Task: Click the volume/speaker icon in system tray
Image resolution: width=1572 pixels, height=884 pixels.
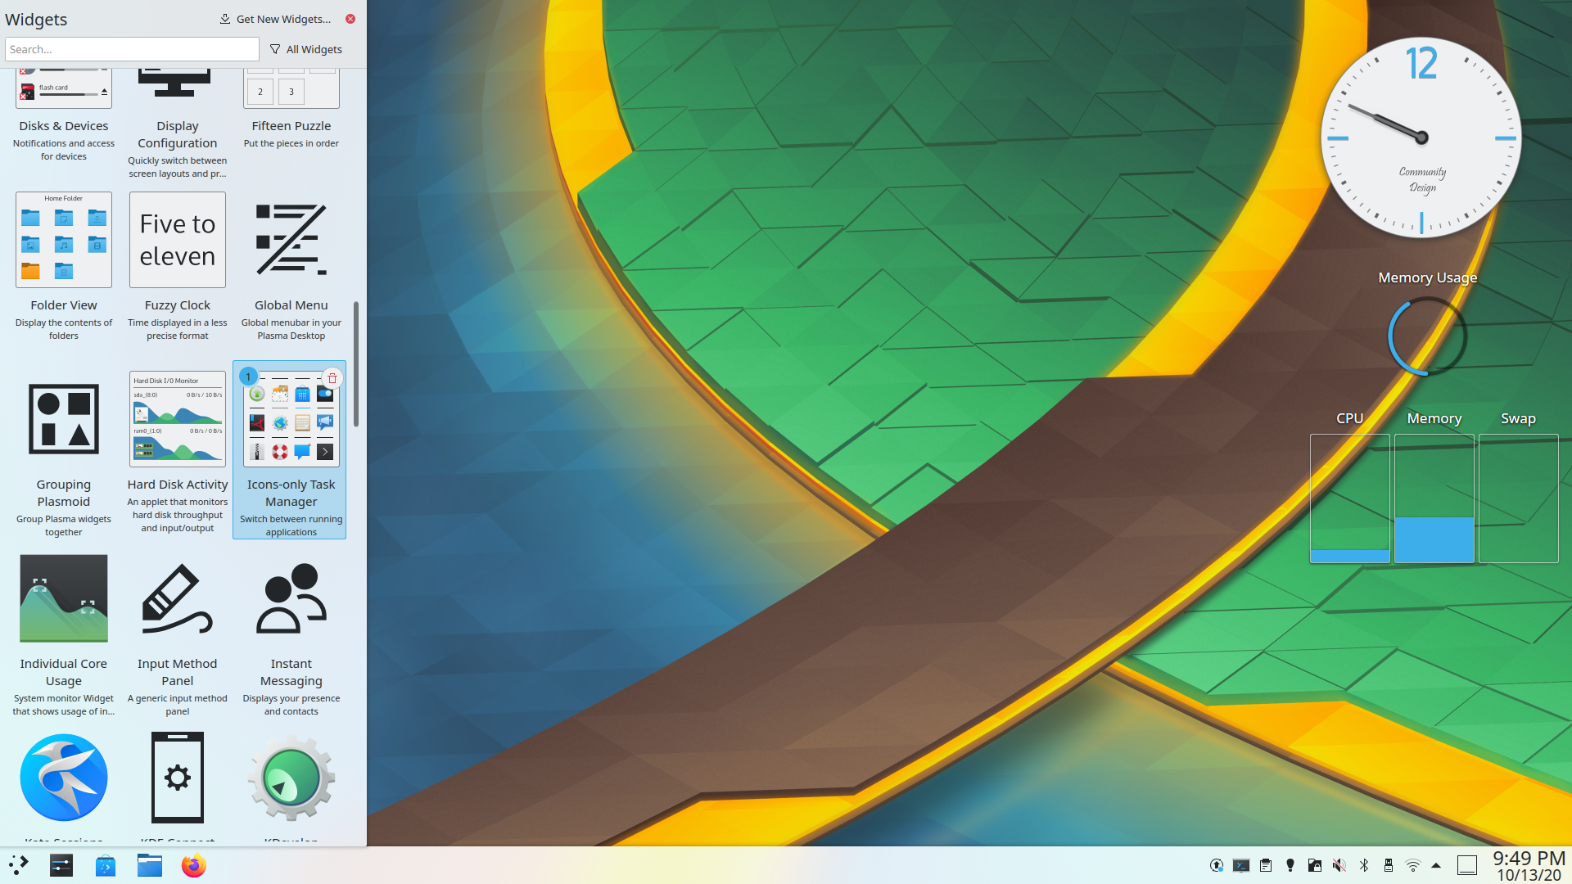Action: pos(1339,864)
